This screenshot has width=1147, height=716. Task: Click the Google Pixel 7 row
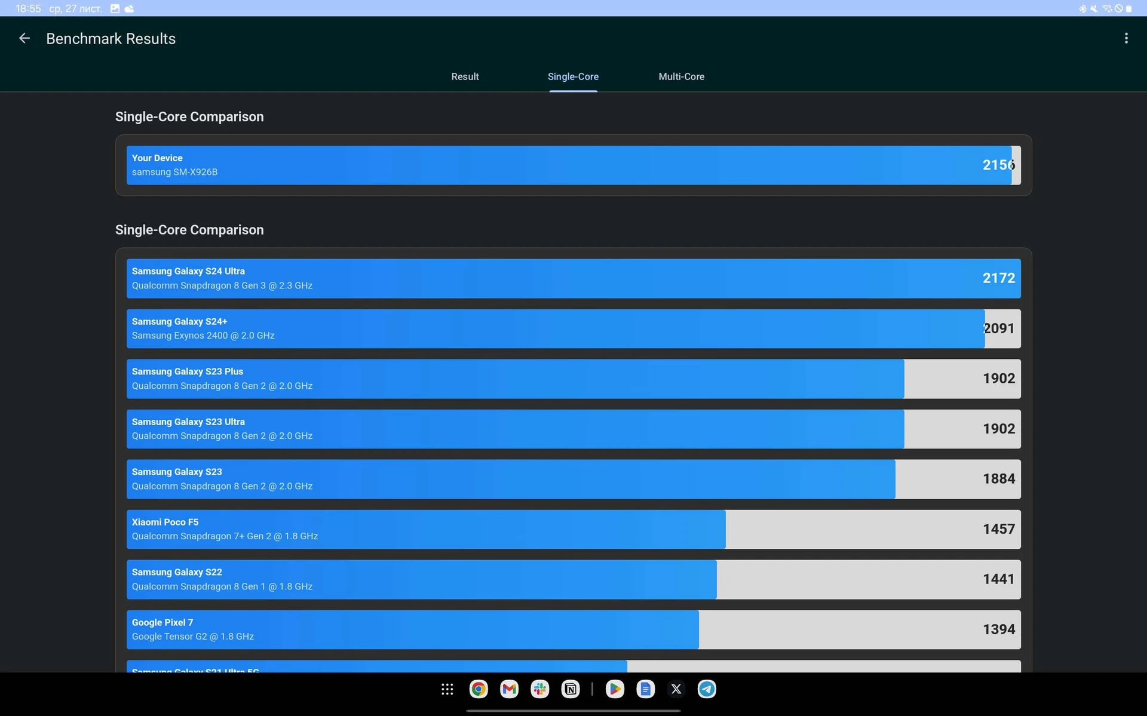[x=573, y=629]
